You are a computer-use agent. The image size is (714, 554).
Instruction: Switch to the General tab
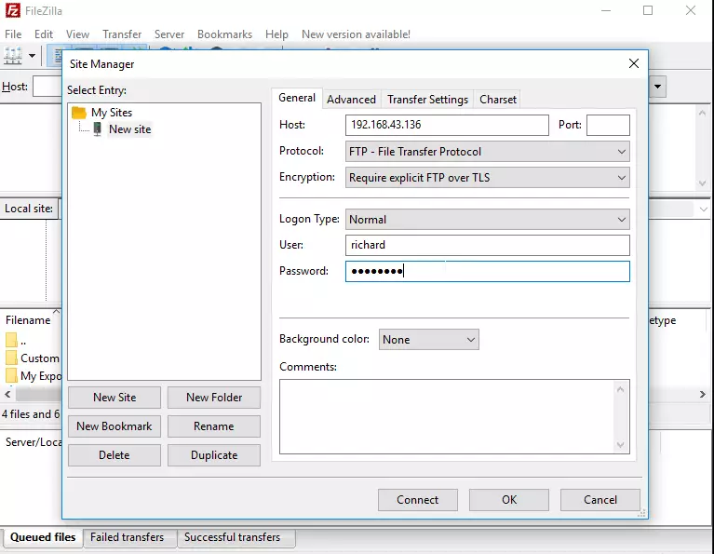297,98
